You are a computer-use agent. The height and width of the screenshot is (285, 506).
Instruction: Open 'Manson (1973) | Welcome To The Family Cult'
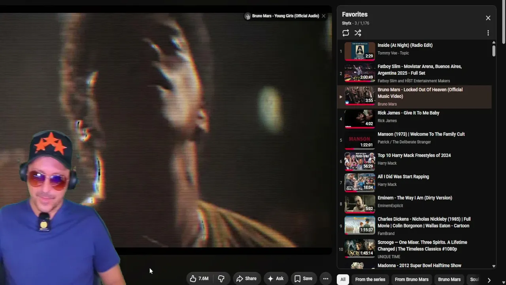pos(421,134)
